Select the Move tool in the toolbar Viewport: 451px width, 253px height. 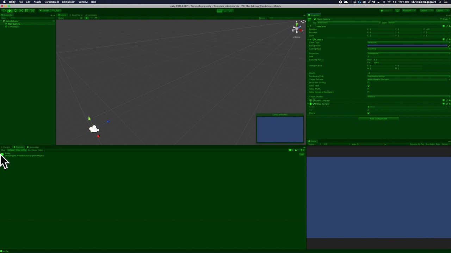pos(10,11)
